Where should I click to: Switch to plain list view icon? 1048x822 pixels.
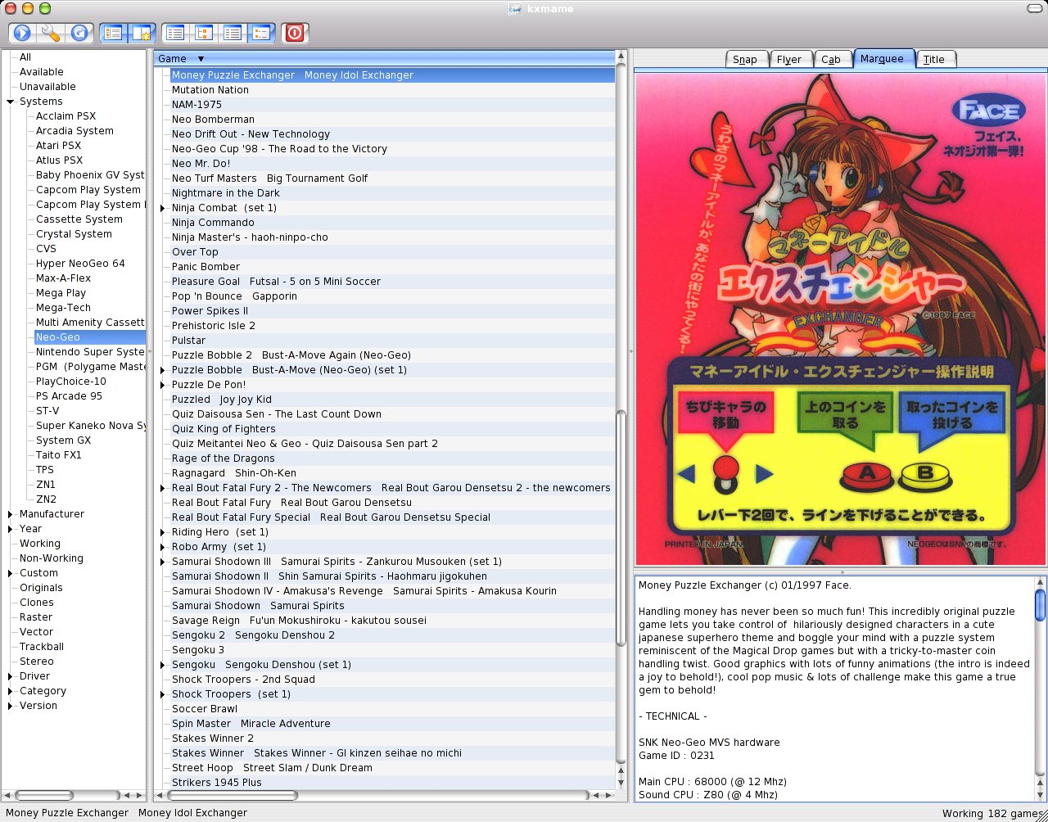pyautogui.click(x=174, y=33)
